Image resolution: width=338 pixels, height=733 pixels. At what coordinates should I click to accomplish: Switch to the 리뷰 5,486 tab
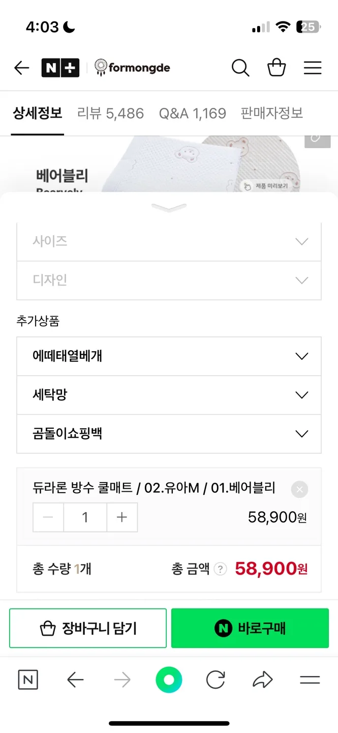point(110,113)
